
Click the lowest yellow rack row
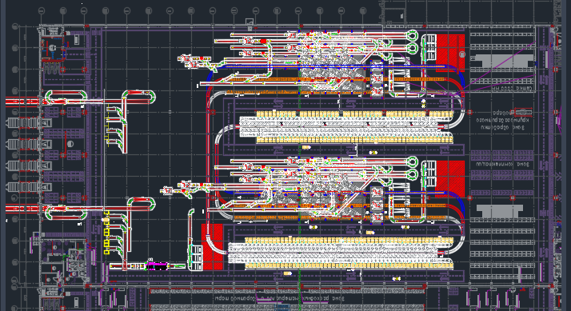(349, 266)
